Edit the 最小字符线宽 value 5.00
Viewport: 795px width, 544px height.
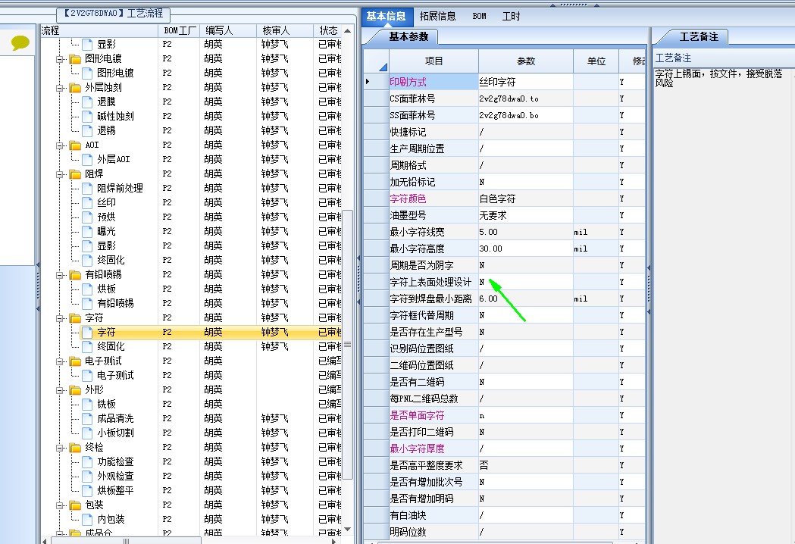point(526,232)
